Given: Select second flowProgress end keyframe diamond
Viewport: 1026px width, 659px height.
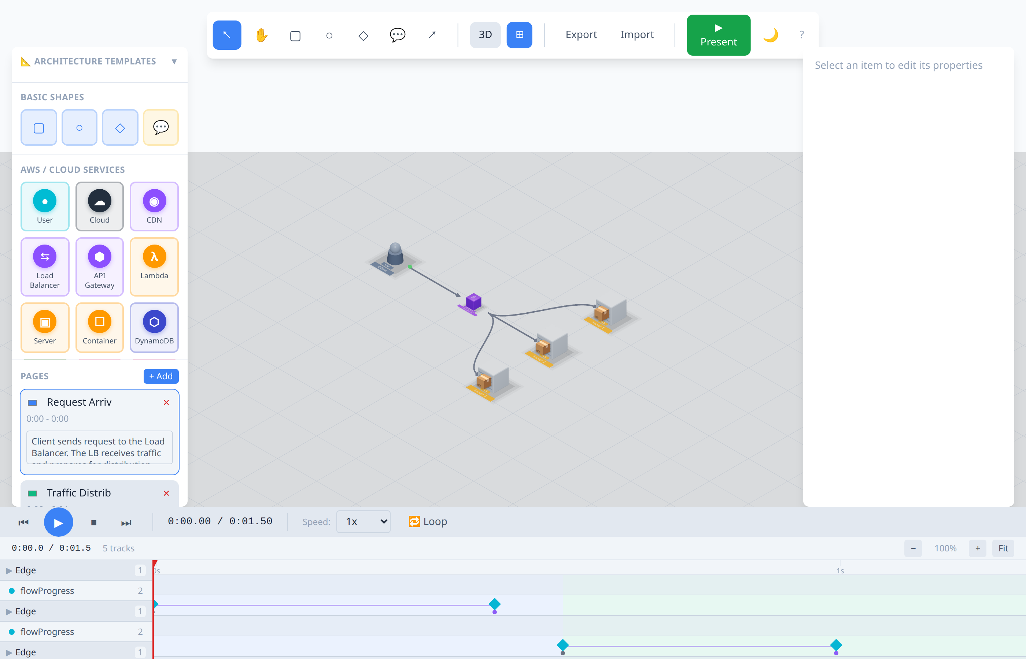Looking at the screenshot, I should (x=836, y=645).
